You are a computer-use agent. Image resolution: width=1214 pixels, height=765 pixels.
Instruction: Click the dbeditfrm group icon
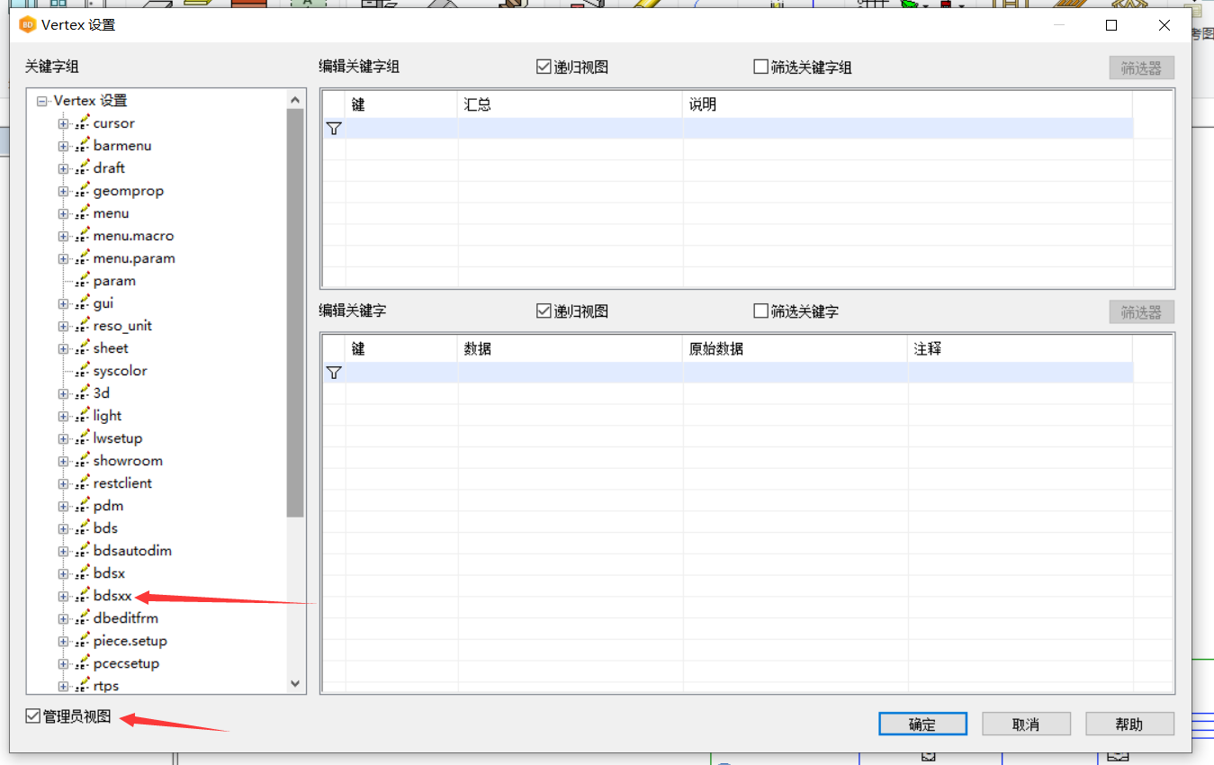[x=83, y=618]
